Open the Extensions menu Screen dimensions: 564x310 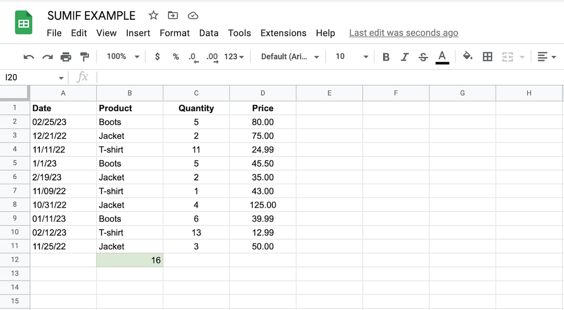pyautogui.click(x=283, y=33)
